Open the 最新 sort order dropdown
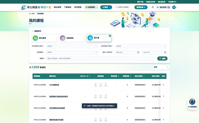199x123 pixels. coord(161,67)
